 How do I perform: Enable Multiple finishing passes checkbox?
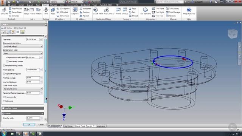(x=4, y=65)
